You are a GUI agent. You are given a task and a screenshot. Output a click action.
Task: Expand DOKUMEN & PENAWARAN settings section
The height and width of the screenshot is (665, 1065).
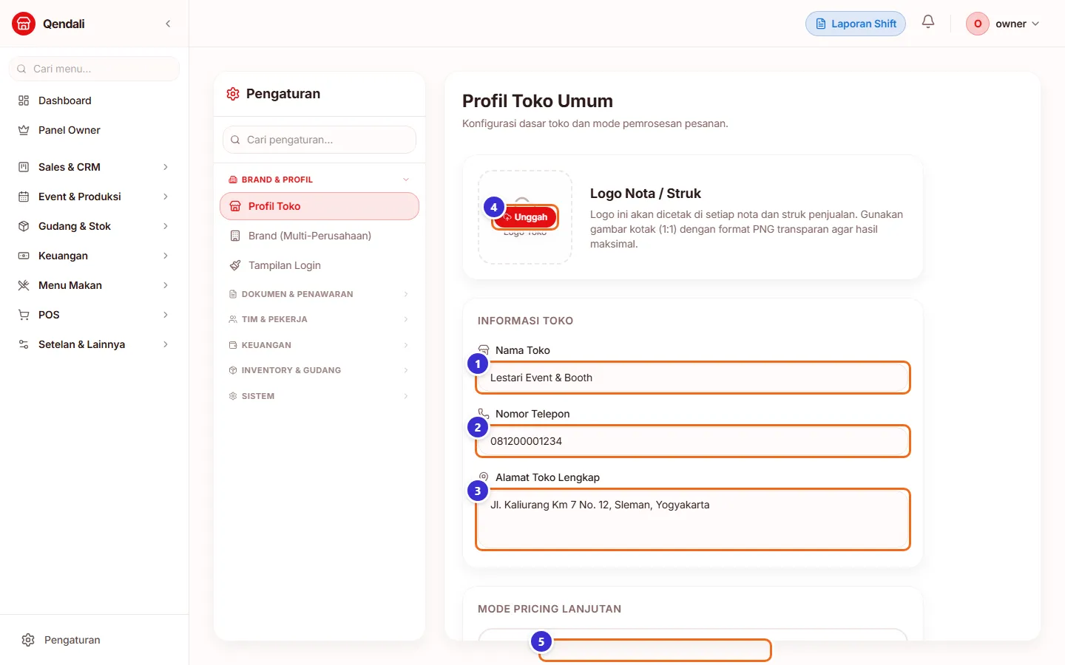point(319,294)
